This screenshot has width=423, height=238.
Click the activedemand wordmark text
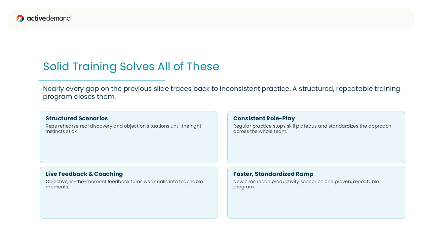49,18
